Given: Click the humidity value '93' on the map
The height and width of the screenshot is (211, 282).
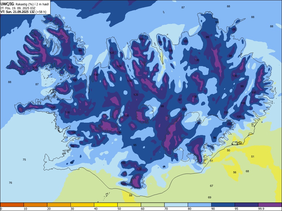Looking at the screenshot, I should coord(217,22).
